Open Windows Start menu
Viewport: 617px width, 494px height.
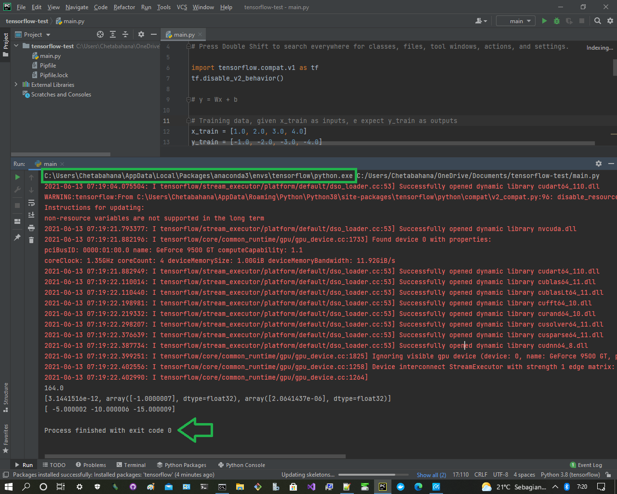[x=8, y=487]
